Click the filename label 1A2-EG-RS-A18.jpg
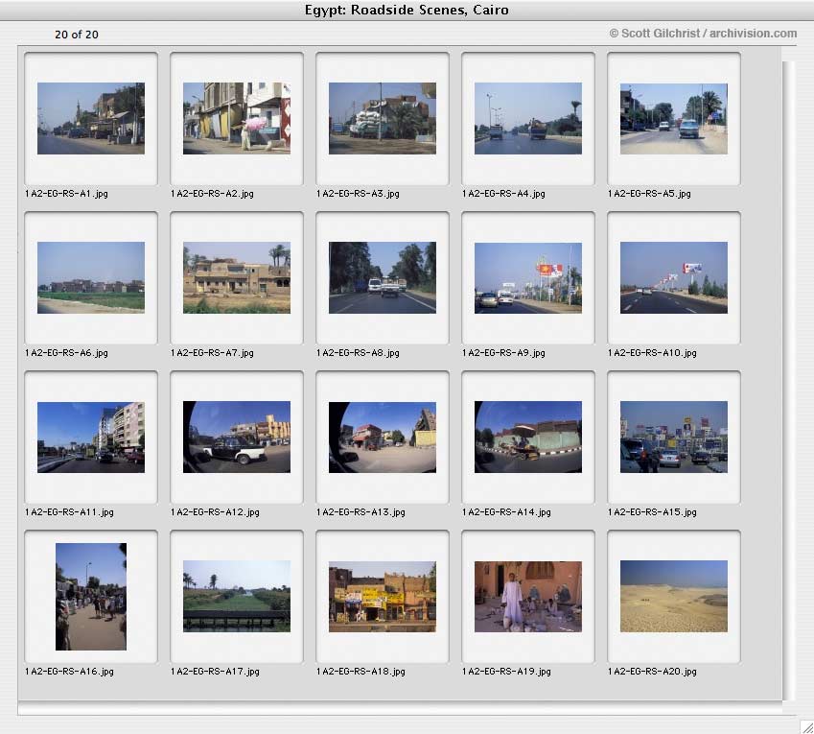The height and width of the screenshot is (734, 814). pyautogui.click(x=360, y=672)
